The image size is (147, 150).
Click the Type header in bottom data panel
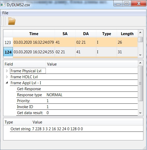point(17,122)
